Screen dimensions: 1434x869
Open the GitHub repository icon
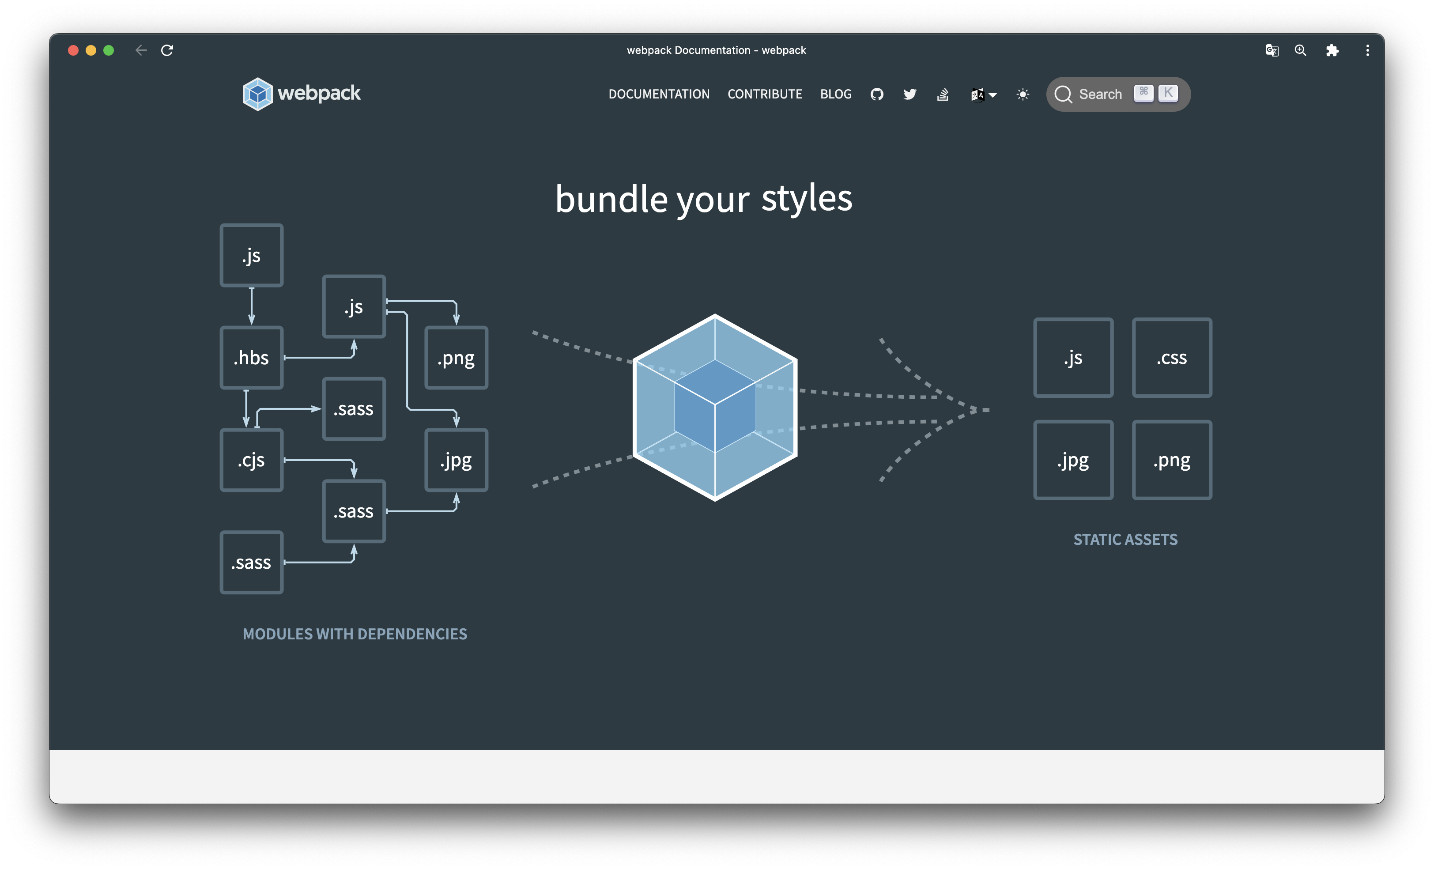click(876, 94)
